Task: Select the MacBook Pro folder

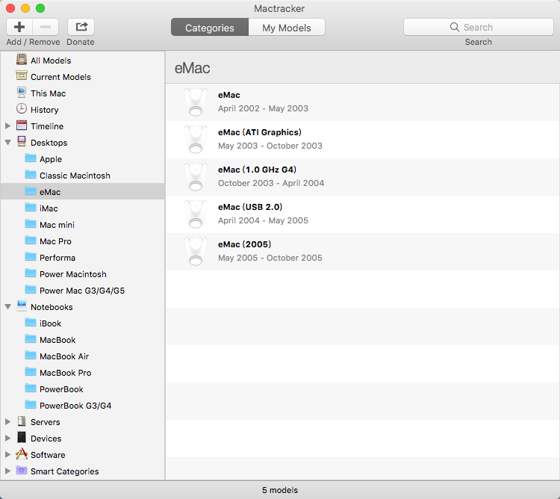Action: point(82,373)
